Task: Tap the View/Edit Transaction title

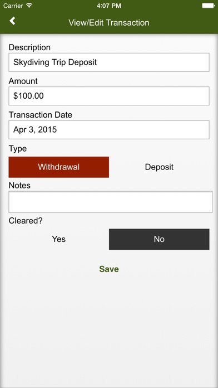Action: coord(109,22)
